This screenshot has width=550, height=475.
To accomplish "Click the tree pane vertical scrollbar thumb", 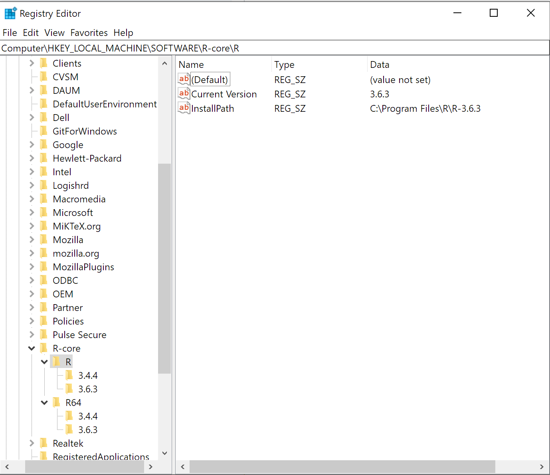I will point(164,269).
